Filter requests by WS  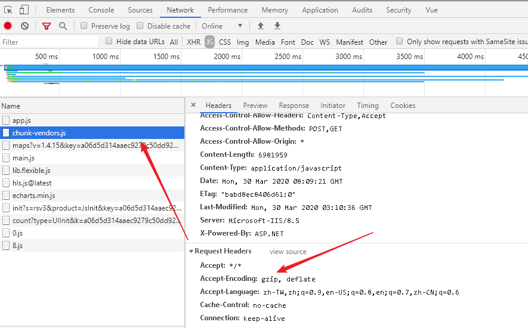[325, 42]
